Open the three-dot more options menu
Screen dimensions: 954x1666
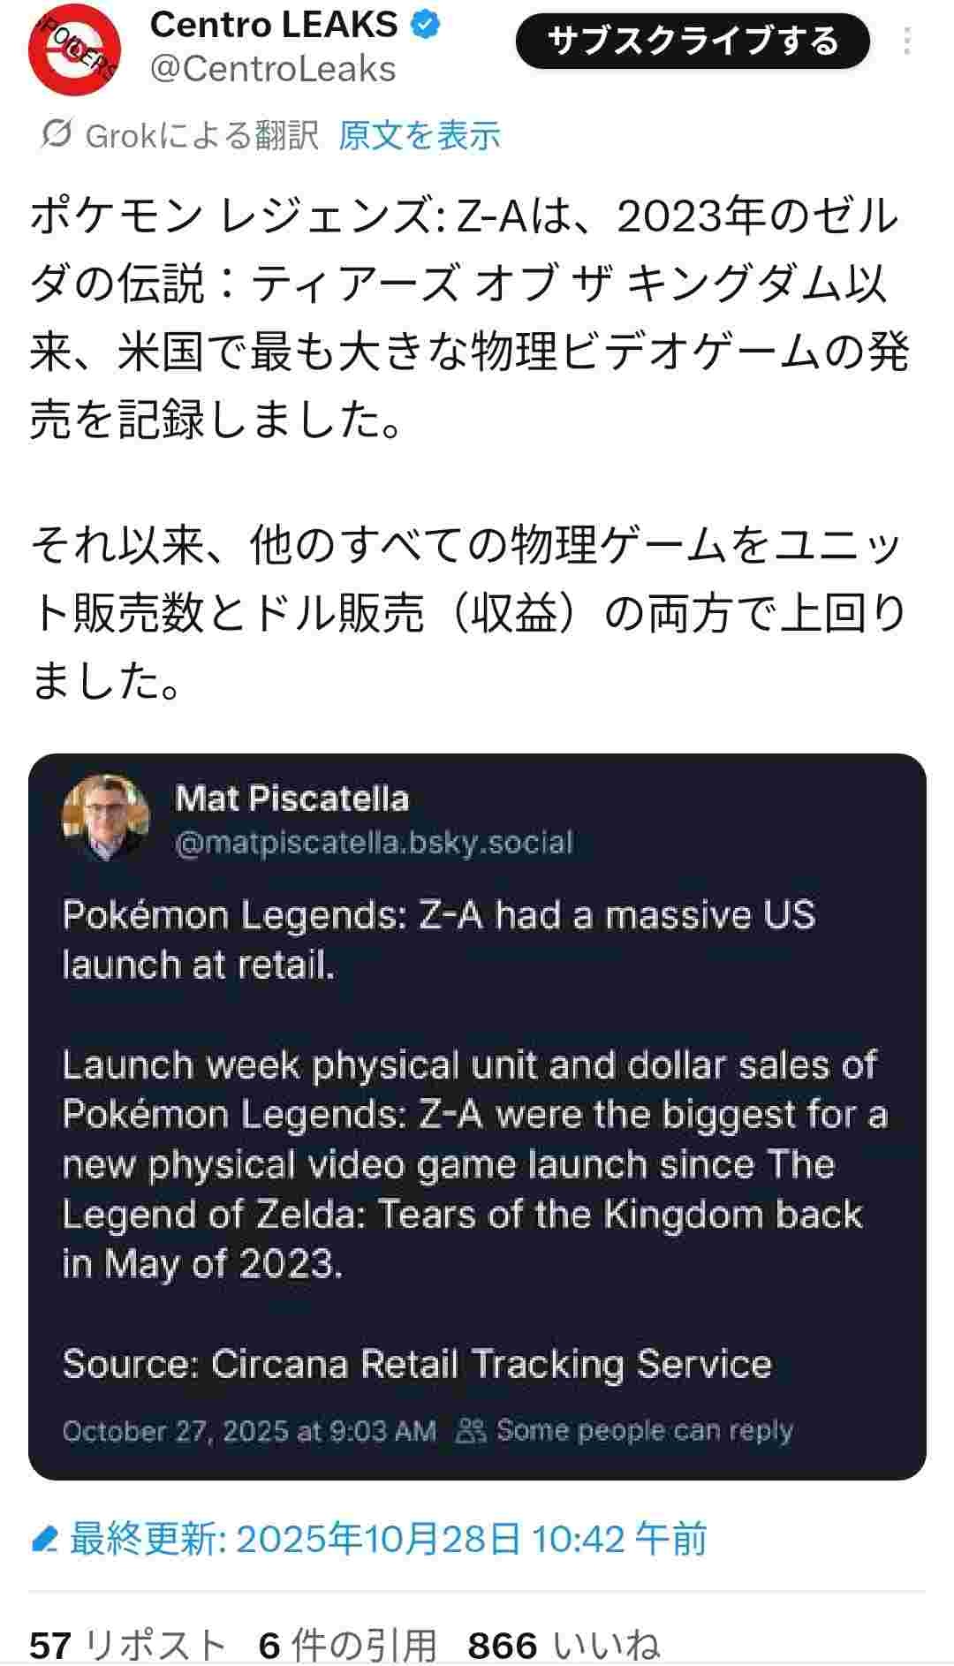907,42
